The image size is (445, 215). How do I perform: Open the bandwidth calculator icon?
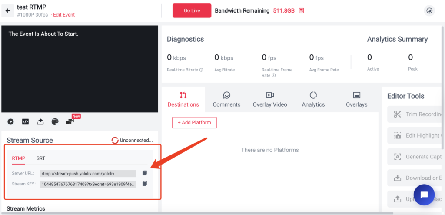point(302,11)
